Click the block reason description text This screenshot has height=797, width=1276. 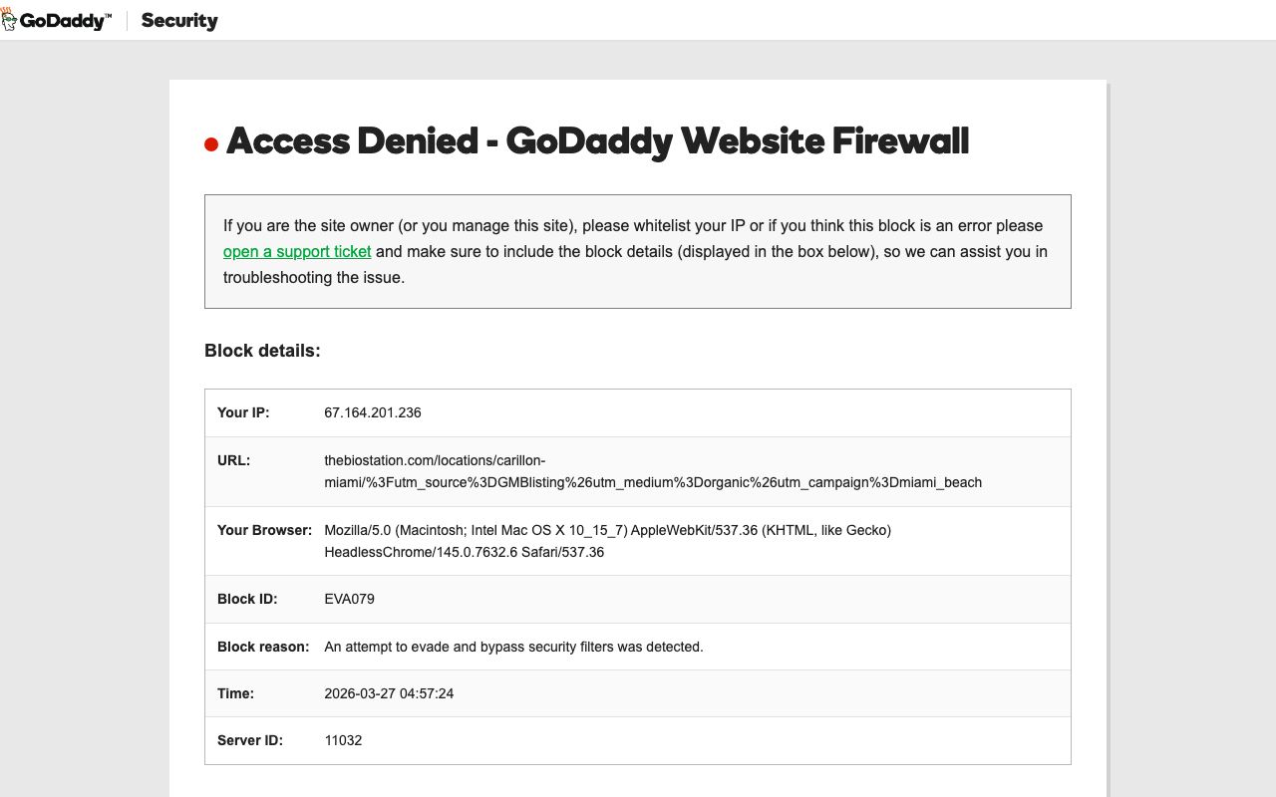(513, 647)
